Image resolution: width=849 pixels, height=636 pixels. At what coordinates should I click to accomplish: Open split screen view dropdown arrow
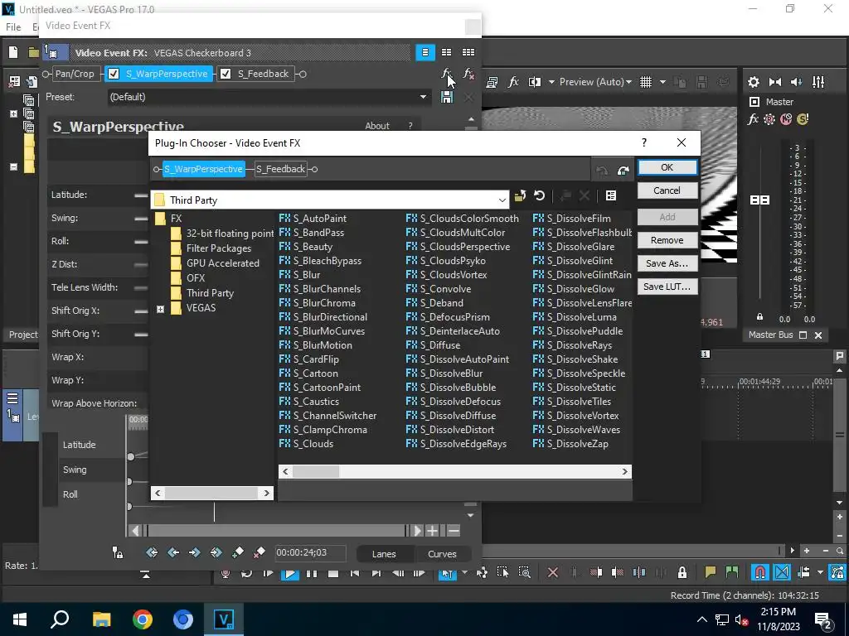point(551,82)
